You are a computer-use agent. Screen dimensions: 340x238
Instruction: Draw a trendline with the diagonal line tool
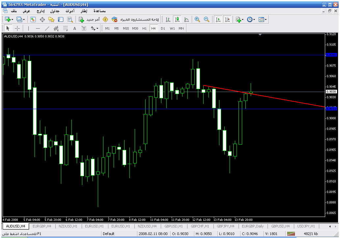tap(47, 28)
